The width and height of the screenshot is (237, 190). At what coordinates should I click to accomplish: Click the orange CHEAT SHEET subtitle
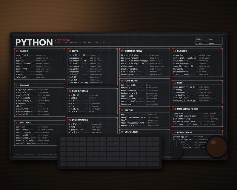tap(63, 40)
